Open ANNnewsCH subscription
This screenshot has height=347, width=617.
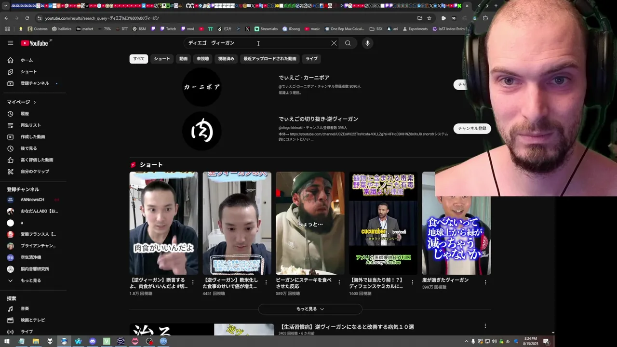pyautogui.click(x=33, y=200)
